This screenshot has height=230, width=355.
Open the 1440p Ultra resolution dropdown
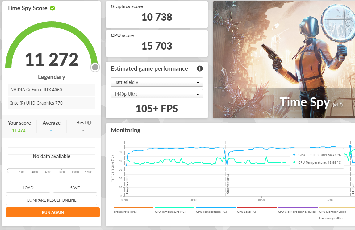point(157,94)
